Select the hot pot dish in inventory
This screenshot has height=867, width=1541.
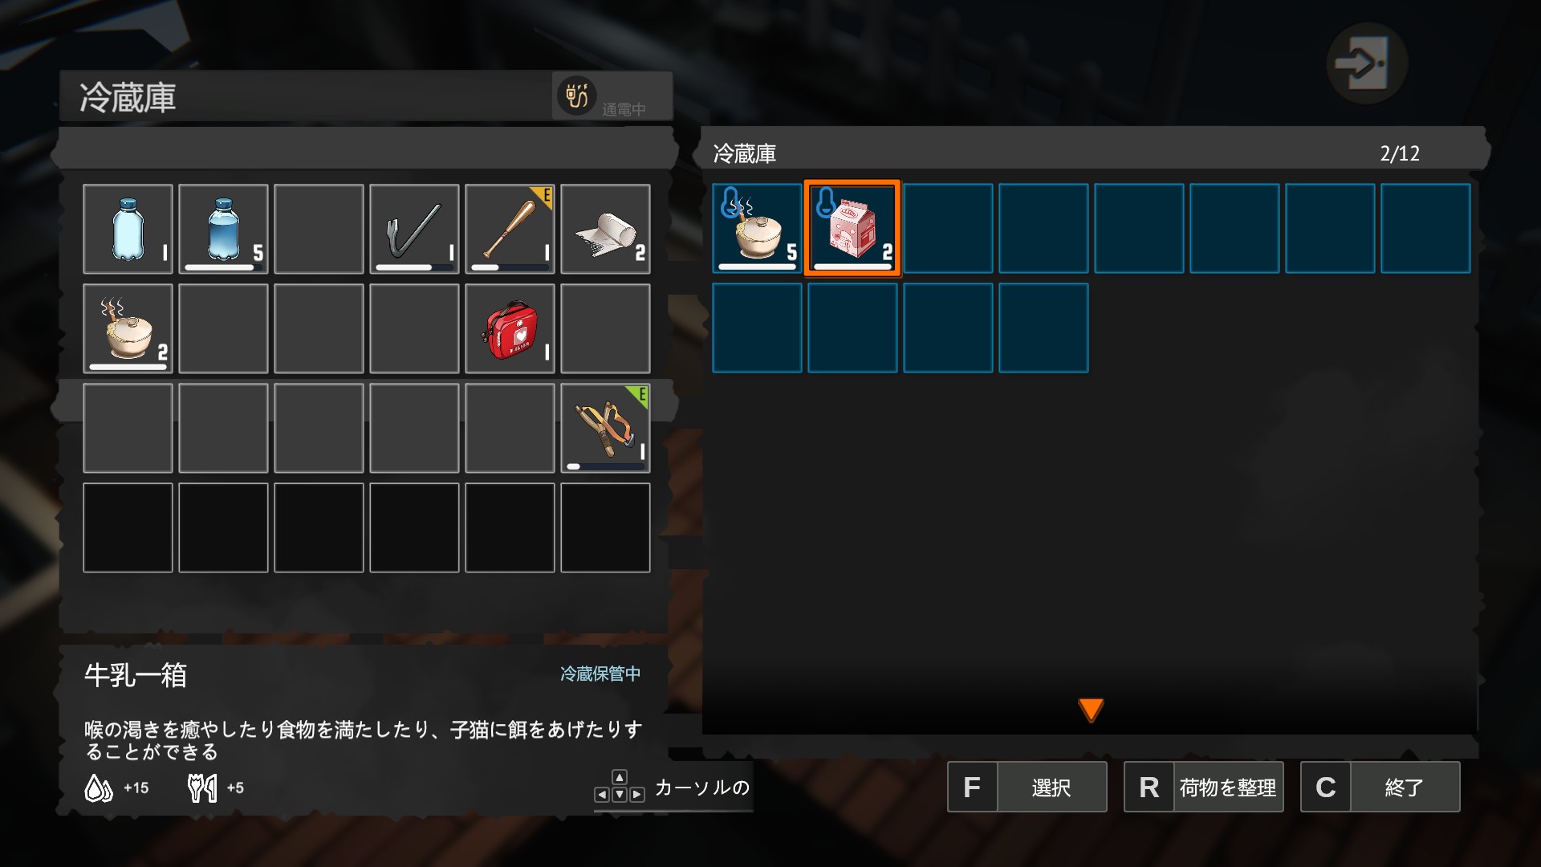(x=128, y=328)
